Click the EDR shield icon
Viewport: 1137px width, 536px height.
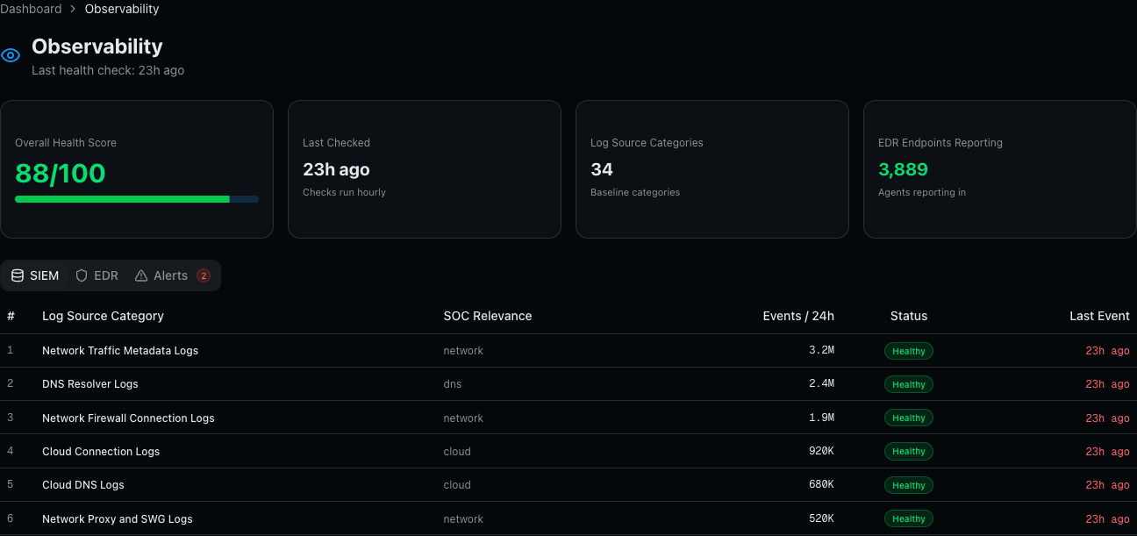coord(82,275)
